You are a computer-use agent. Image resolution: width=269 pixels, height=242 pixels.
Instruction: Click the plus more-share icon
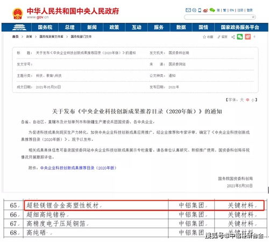(254, 37)
